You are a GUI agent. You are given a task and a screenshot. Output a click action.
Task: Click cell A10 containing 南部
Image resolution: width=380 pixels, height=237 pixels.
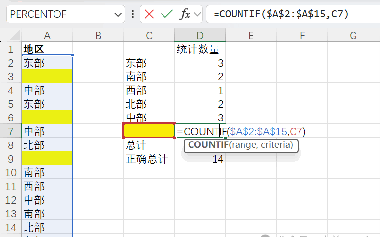[x=47, y=172]
